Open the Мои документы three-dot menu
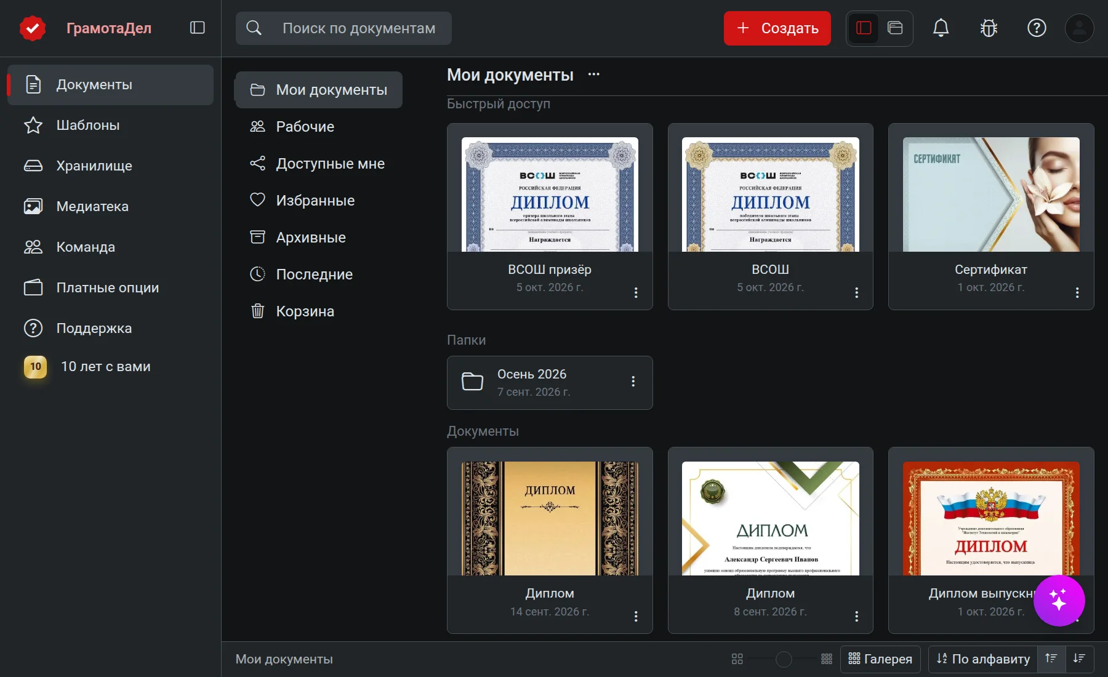This screenshot has height=677, width=1108. (x=593, y=74)
